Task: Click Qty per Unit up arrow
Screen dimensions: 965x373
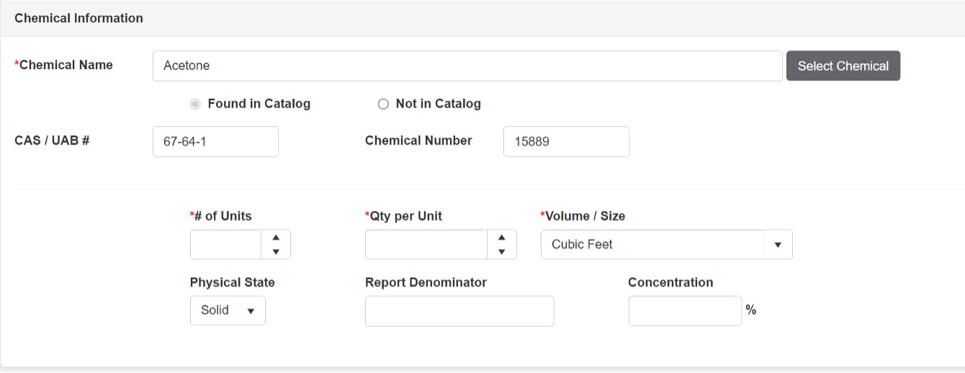Action: click(502, 238)
